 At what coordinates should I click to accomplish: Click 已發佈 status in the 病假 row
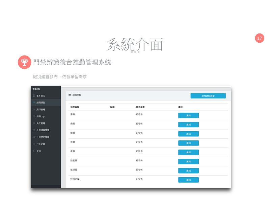tap(139, 123)
